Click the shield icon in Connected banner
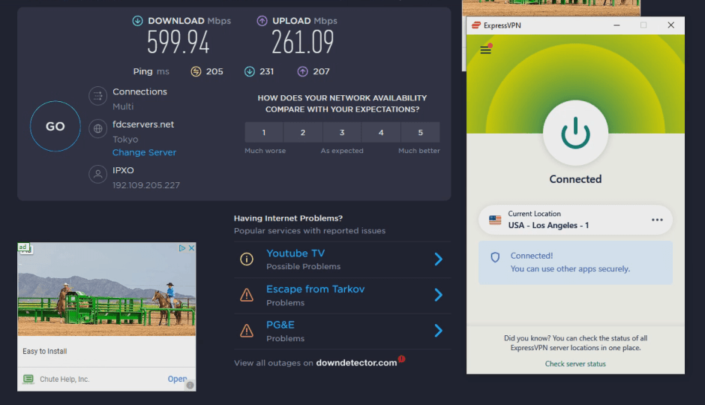 [495, 257]
